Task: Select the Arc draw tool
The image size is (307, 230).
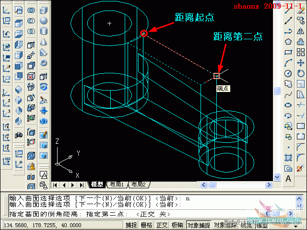Action: click(x=288, y=63)
